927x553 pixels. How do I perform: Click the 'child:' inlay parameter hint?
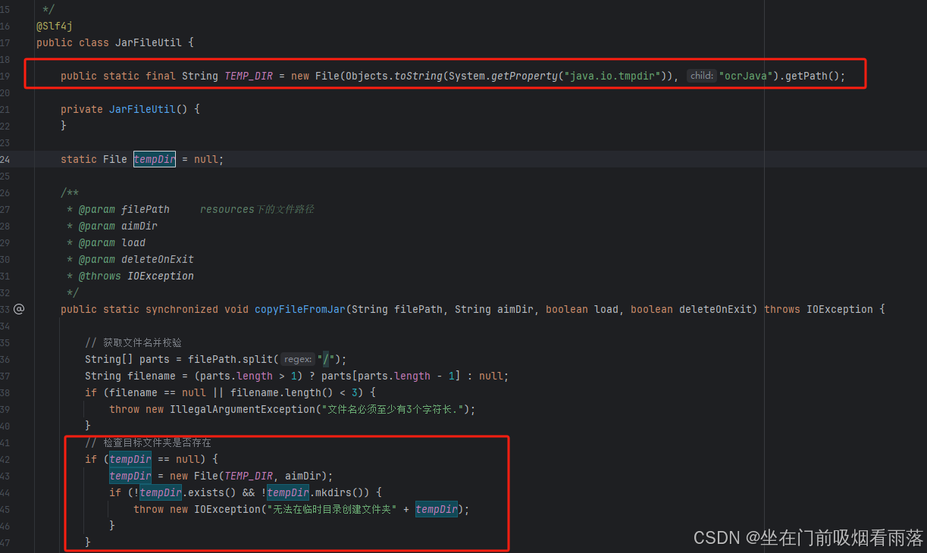pyautogui.click(x=700, y=75)
